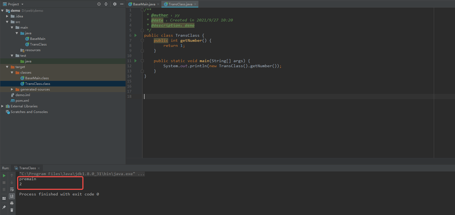Select the TransClass run tab

coord(27,168)
